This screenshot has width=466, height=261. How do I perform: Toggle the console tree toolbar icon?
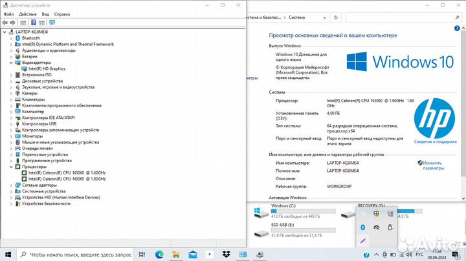coord(23,23)
